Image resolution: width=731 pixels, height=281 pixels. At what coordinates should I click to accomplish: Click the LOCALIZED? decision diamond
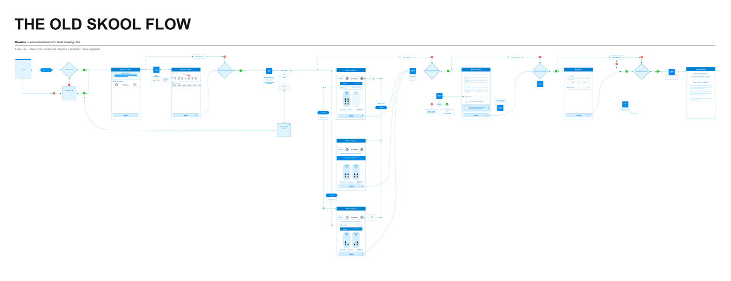[x=69, y=70]
